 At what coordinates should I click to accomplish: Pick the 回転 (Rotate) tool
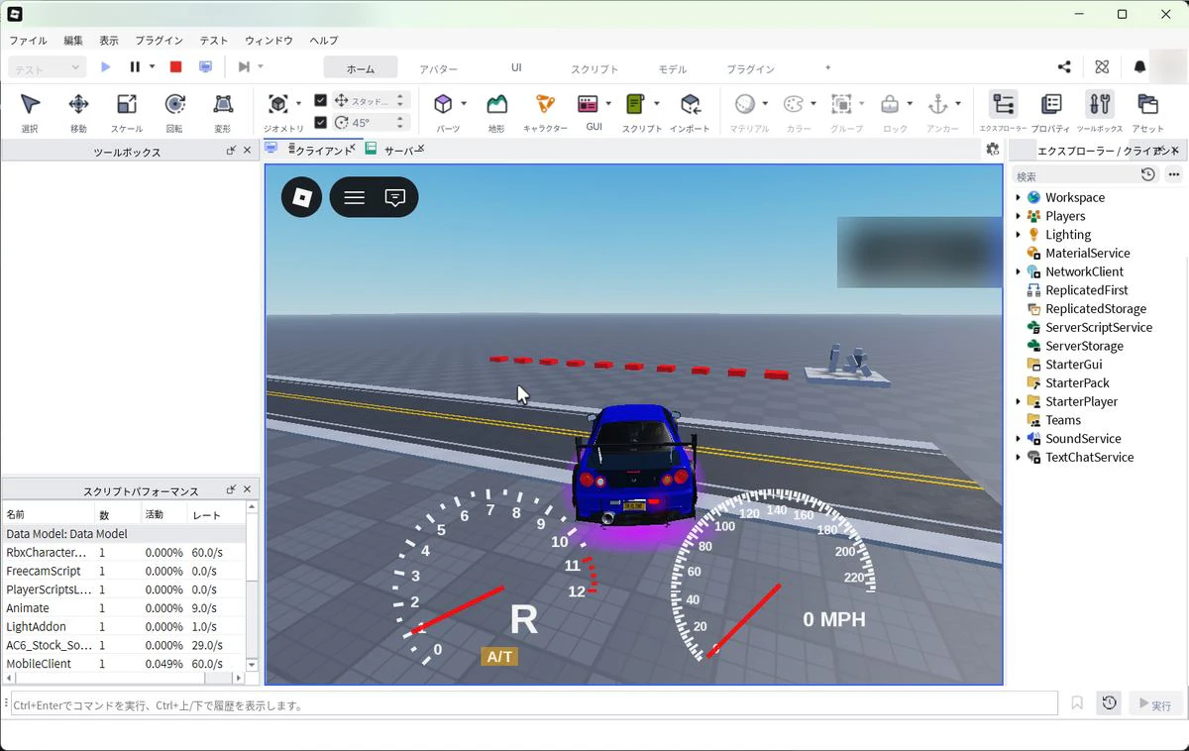tap(174, 112)
